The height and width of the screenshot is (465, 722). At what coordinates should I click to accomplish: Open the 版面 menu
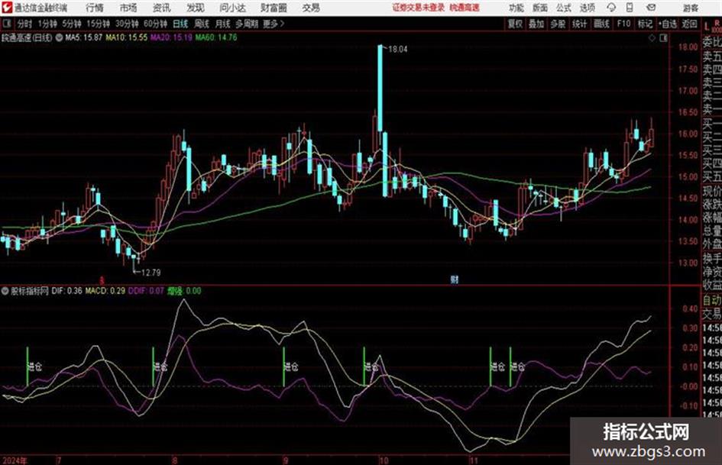click(539, 8)
